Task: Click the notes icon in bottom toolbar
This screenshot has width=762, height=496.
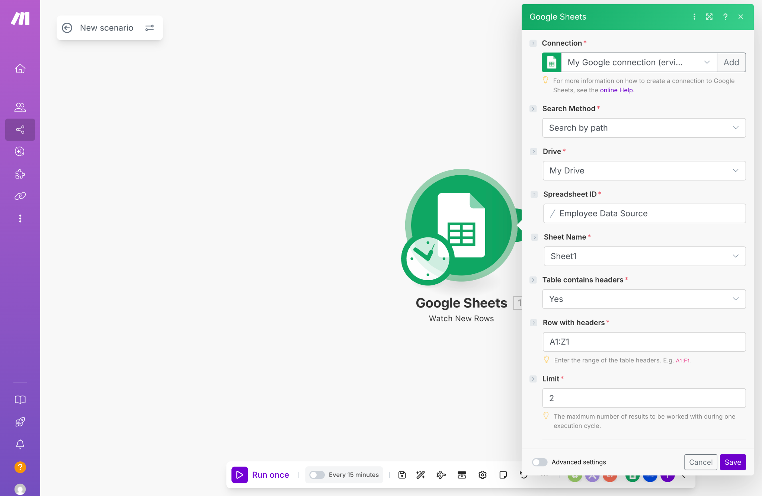Action: [x=503, y=475]
